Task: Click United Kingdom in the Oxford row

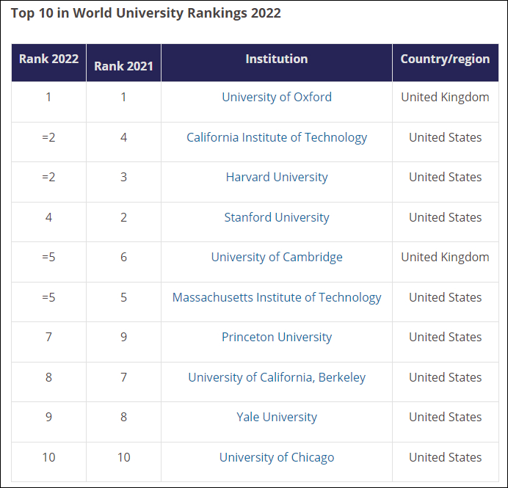Action: [445, 97]
